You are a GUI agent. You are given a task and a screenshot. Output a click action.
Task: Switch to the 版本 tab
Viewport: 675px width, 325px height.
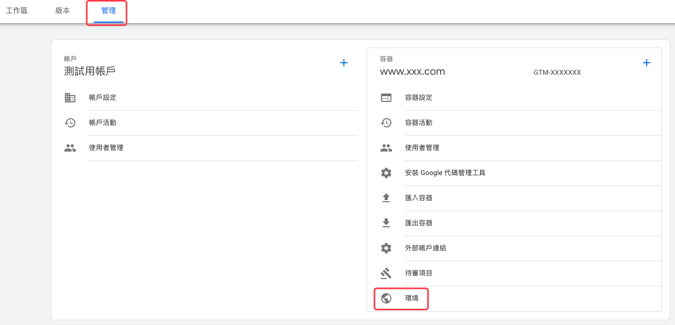coord(63,10)
